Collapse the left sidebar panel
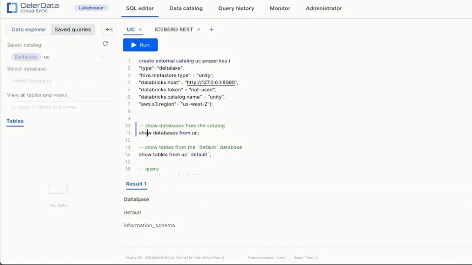This screenshot has width=472, height=265. click(109, 29)
